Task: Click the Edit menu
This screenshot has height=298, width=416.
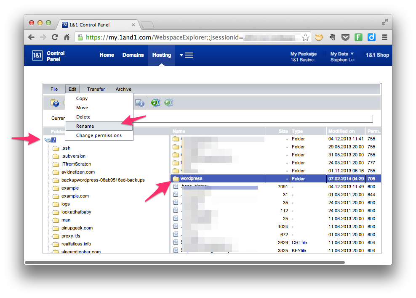Action: [x=72, y=89]
